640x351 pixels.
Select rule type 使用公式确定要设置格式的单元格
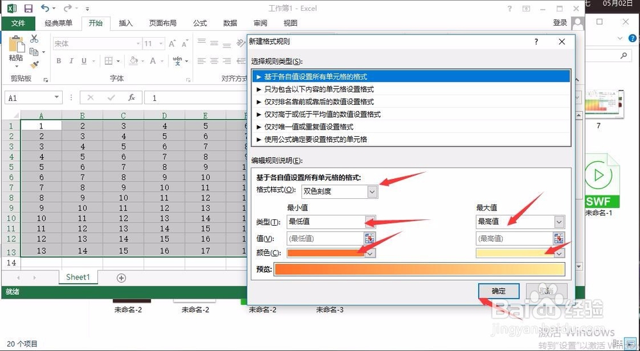[411, 139]
